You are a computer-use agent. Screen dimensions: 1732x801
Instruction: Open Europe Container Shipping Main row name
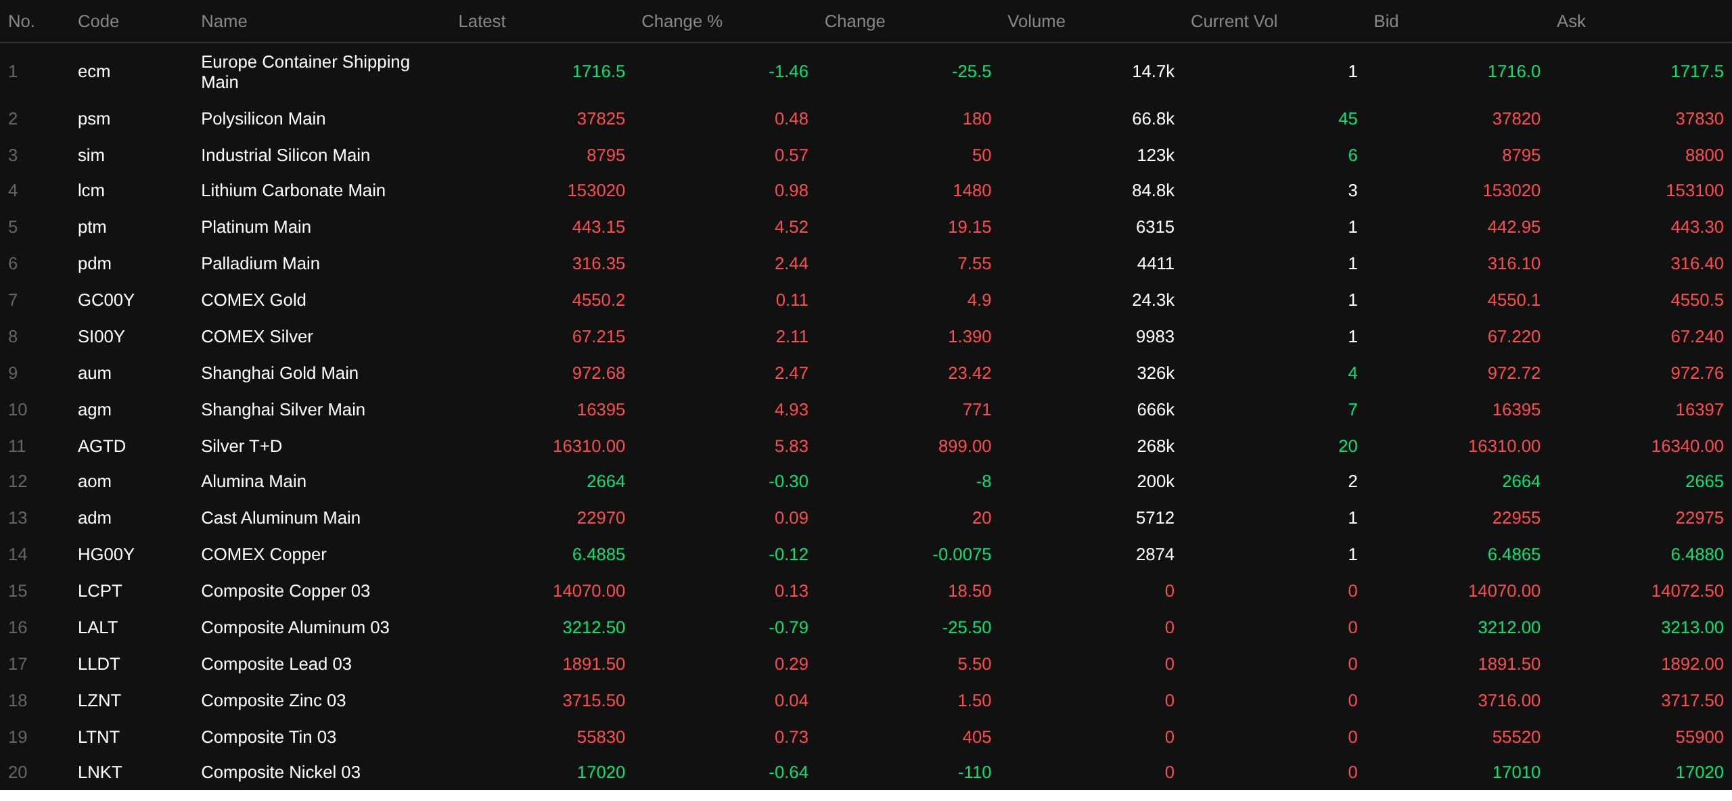pos(305,72)
